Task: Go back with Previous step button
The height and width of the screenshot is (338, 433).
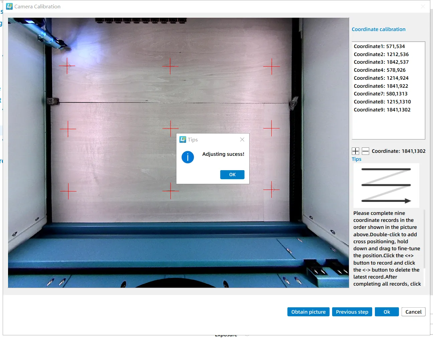Action: click(x=352, y=312)
